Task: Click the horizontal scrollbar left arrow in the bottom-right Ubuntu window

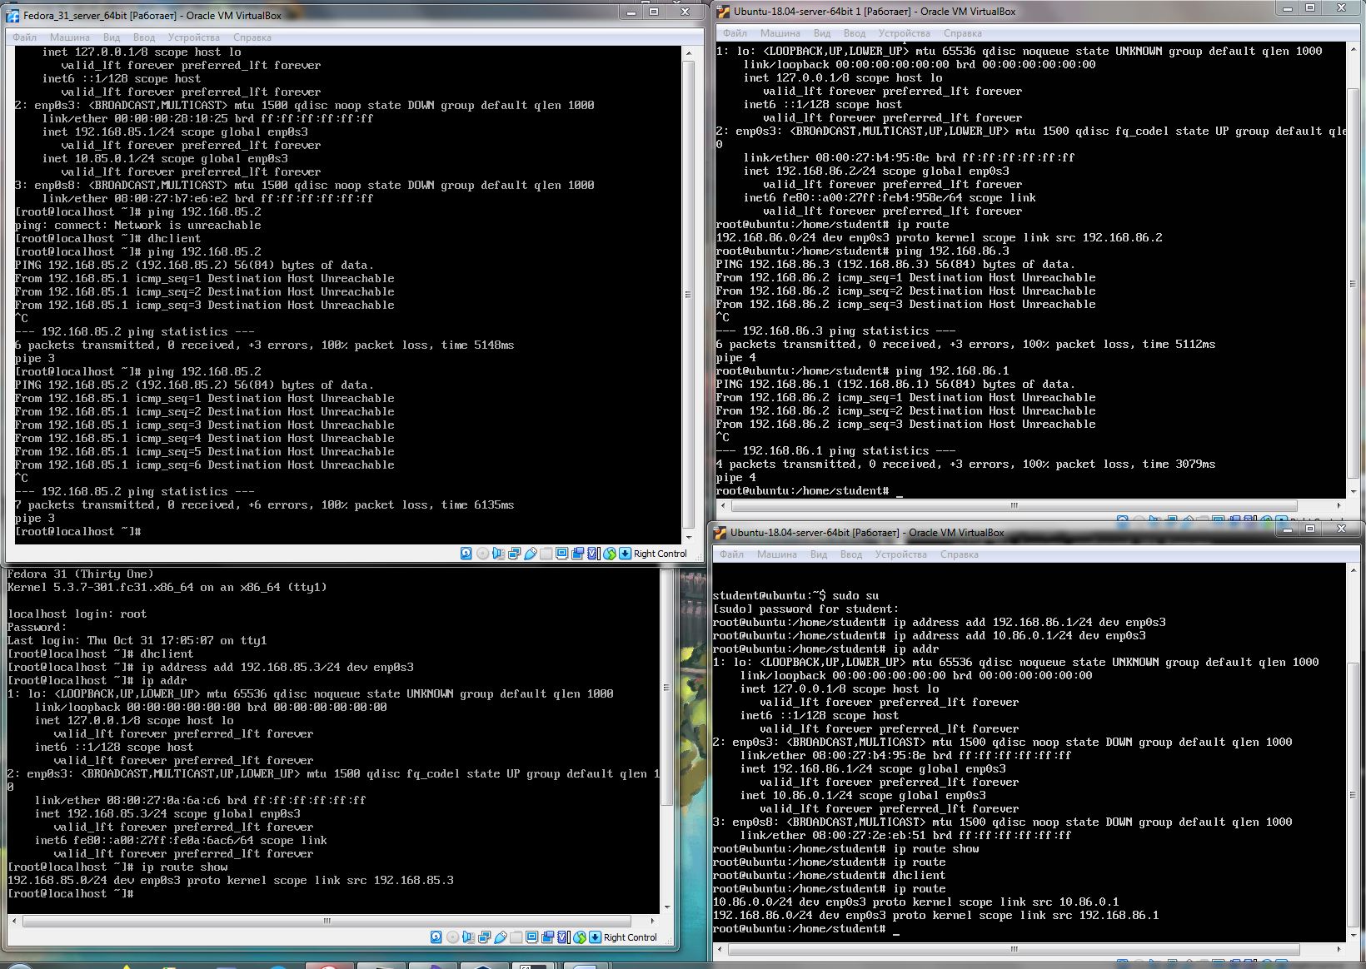Action: point(720,949)
